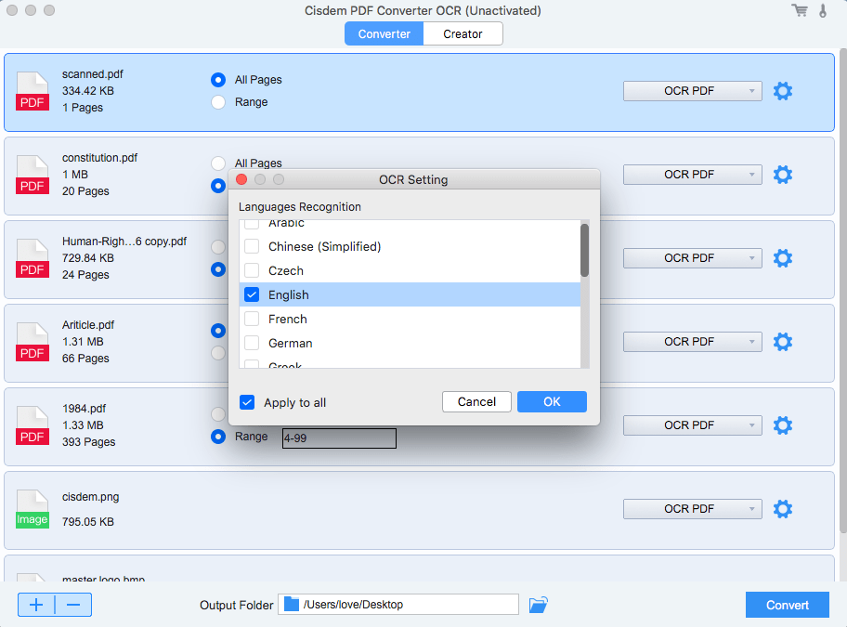The width and height of the screenshot is (847, 627).
Task: Start conversion with the Convert button
Action: [787, 605]
